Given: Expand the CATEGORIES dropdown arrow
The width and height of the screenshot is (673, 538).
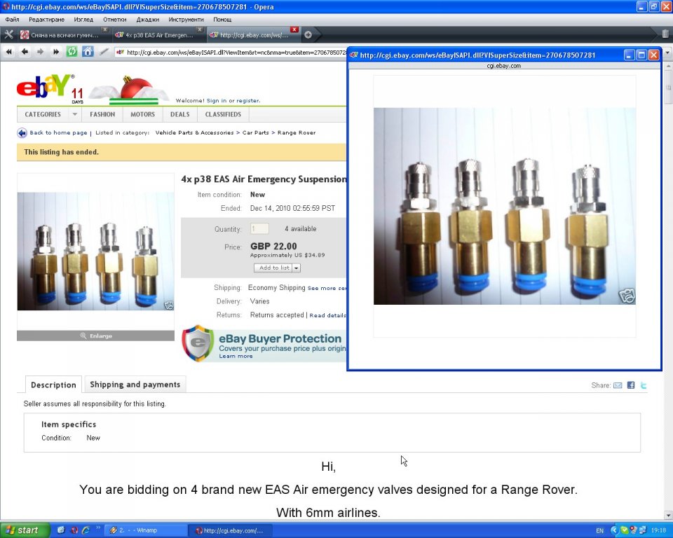Looking at the screenshot, I should [x=75, y=115].
